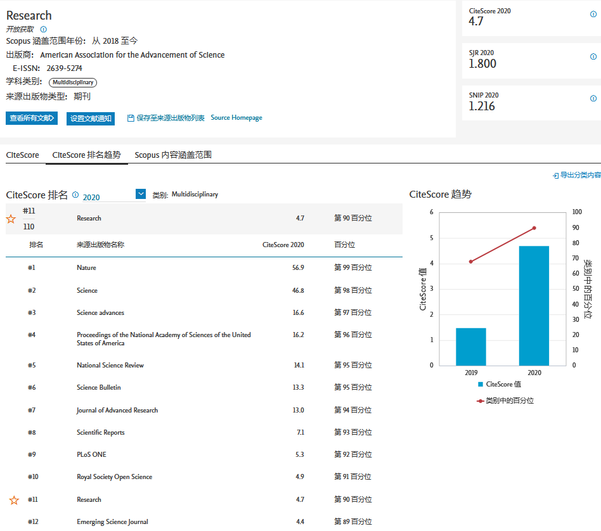Click Science Bulletin journal name
The image size is (601, 531).
tap(98, 387)
